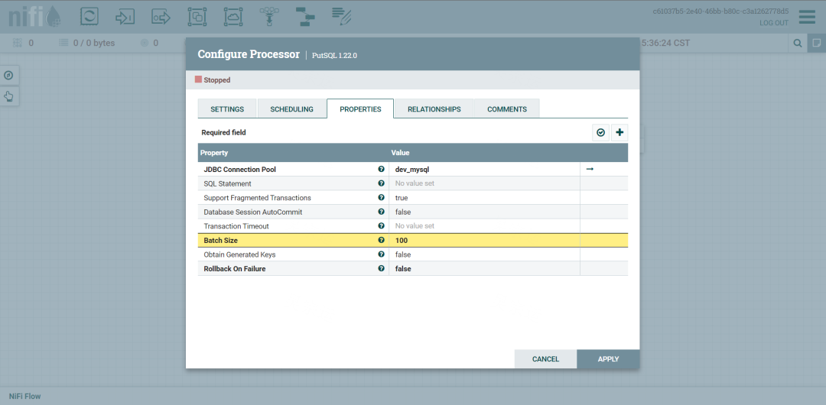Click the Stopped status indicator
Screen dimensions: 826x405
point(213,80)
